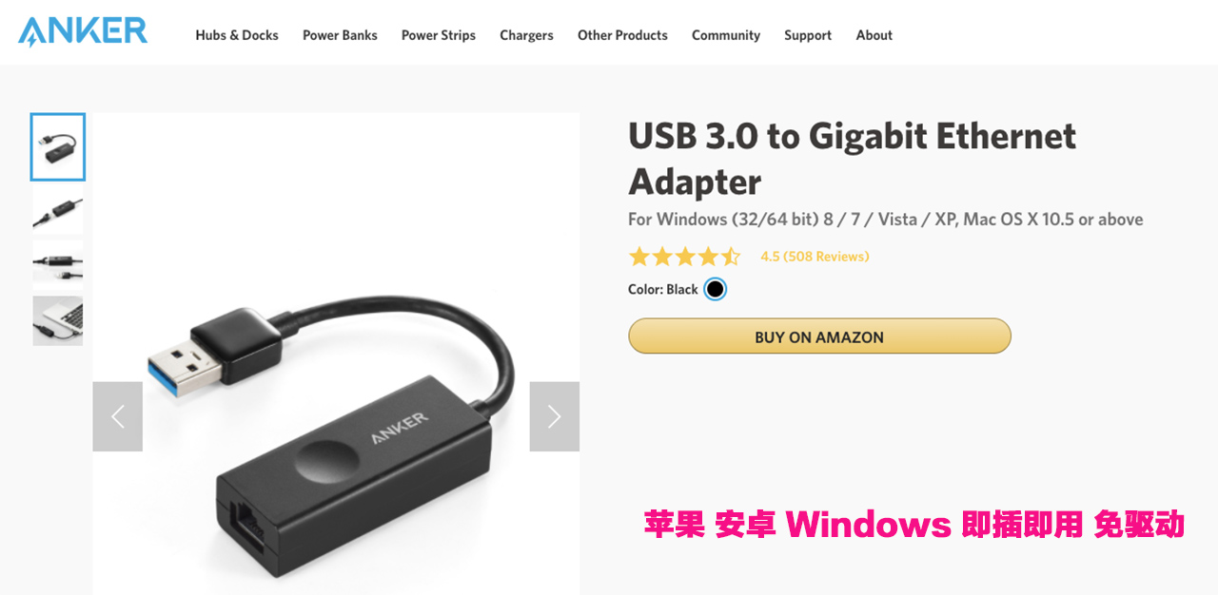Click the star rating icons

684,257
